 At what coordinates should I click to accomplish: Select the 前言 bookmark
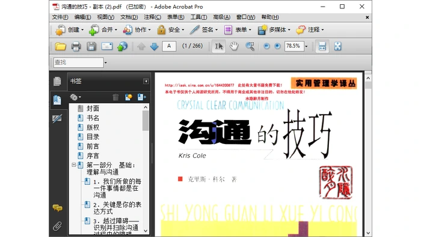point(93,146)
